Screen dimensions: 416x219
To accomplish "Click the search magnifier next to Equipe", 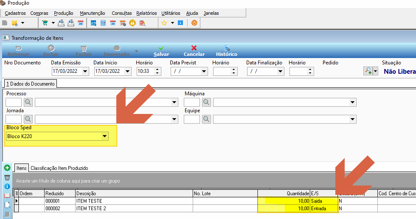I will (206, 119).
